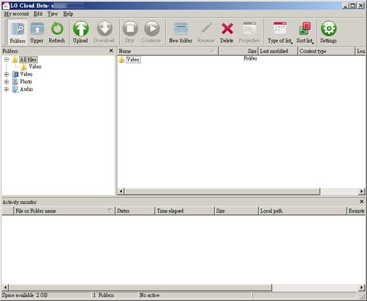
Task: Collapse the All files tree node
Action: coord(7,60)
